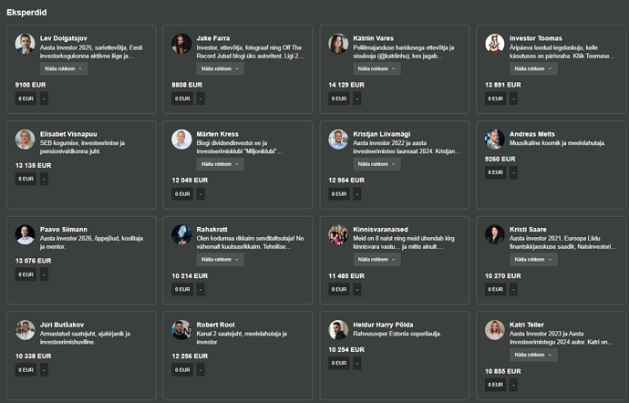Expand Katri Teller's 'Näita rohkem' dropdown
This screenshot has width=629, height=403.
click(533, 355)
